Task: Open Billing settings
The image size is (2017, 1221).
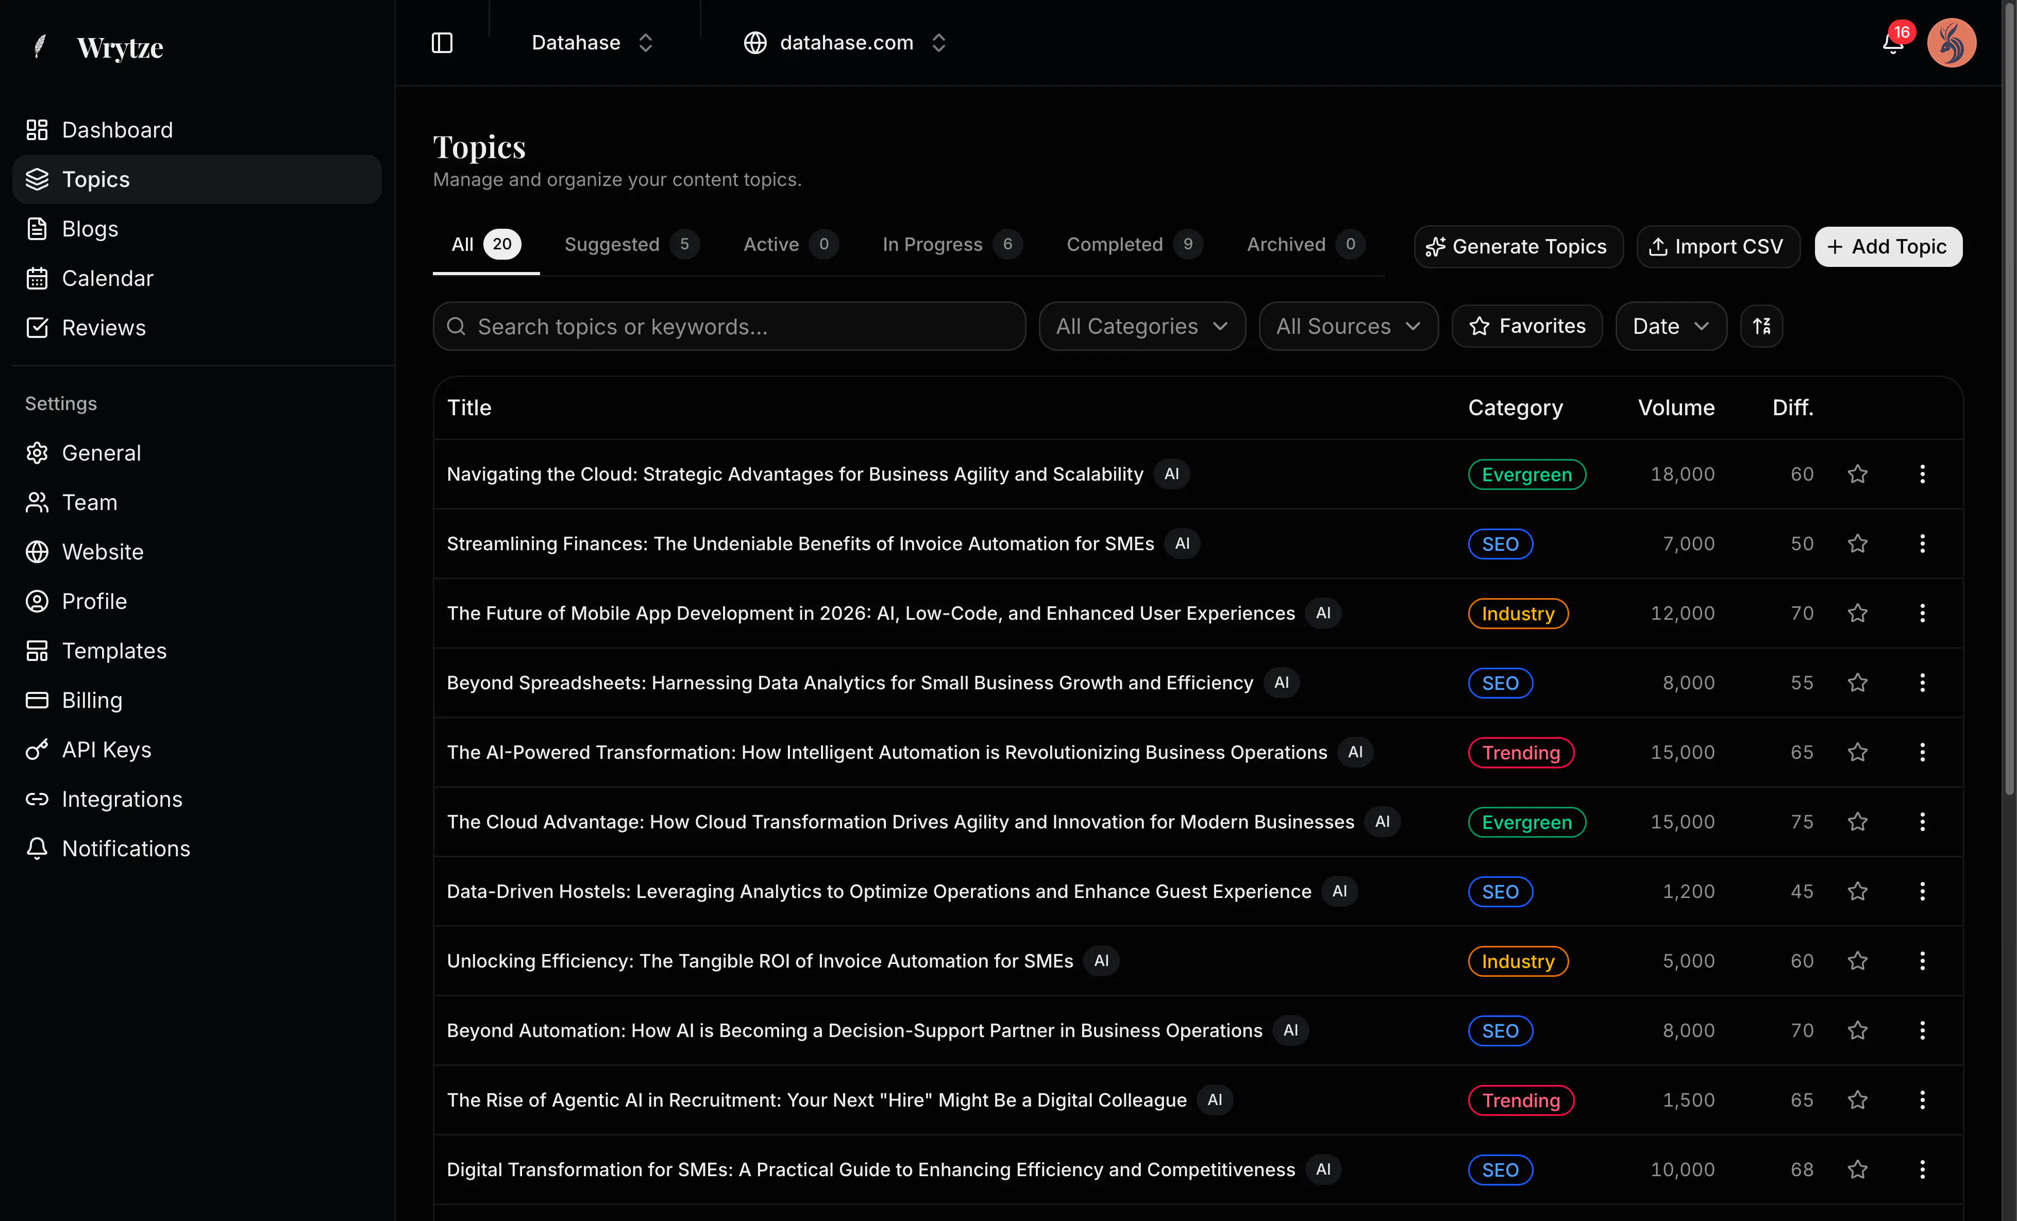Action: click(196, 701)
